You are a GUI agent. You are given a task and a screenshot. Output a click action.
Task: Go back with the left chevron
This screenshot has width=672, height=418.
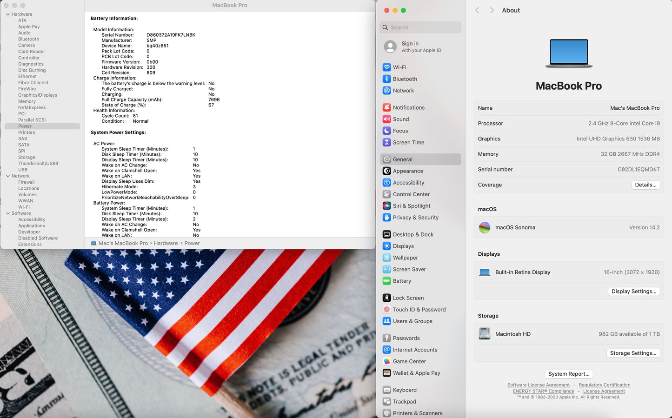click(477, 10)
